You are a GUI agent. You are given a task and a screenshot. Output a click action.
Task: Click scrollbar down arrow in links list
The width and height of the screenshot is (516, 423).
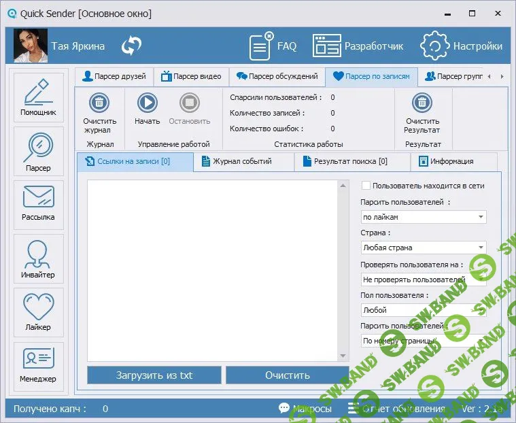(343, 356)
